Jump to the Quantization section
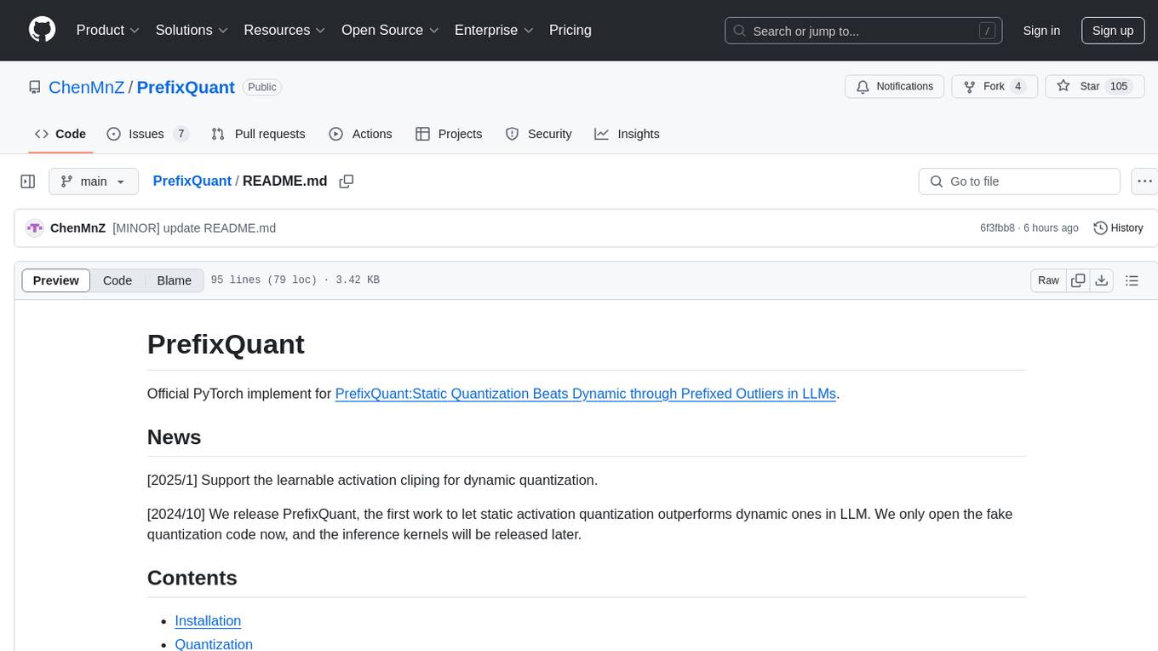 click(214, 644)
